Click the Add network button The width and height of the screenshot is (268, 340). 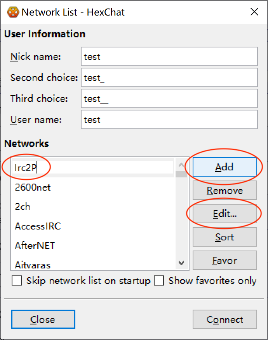click(224, 167)
